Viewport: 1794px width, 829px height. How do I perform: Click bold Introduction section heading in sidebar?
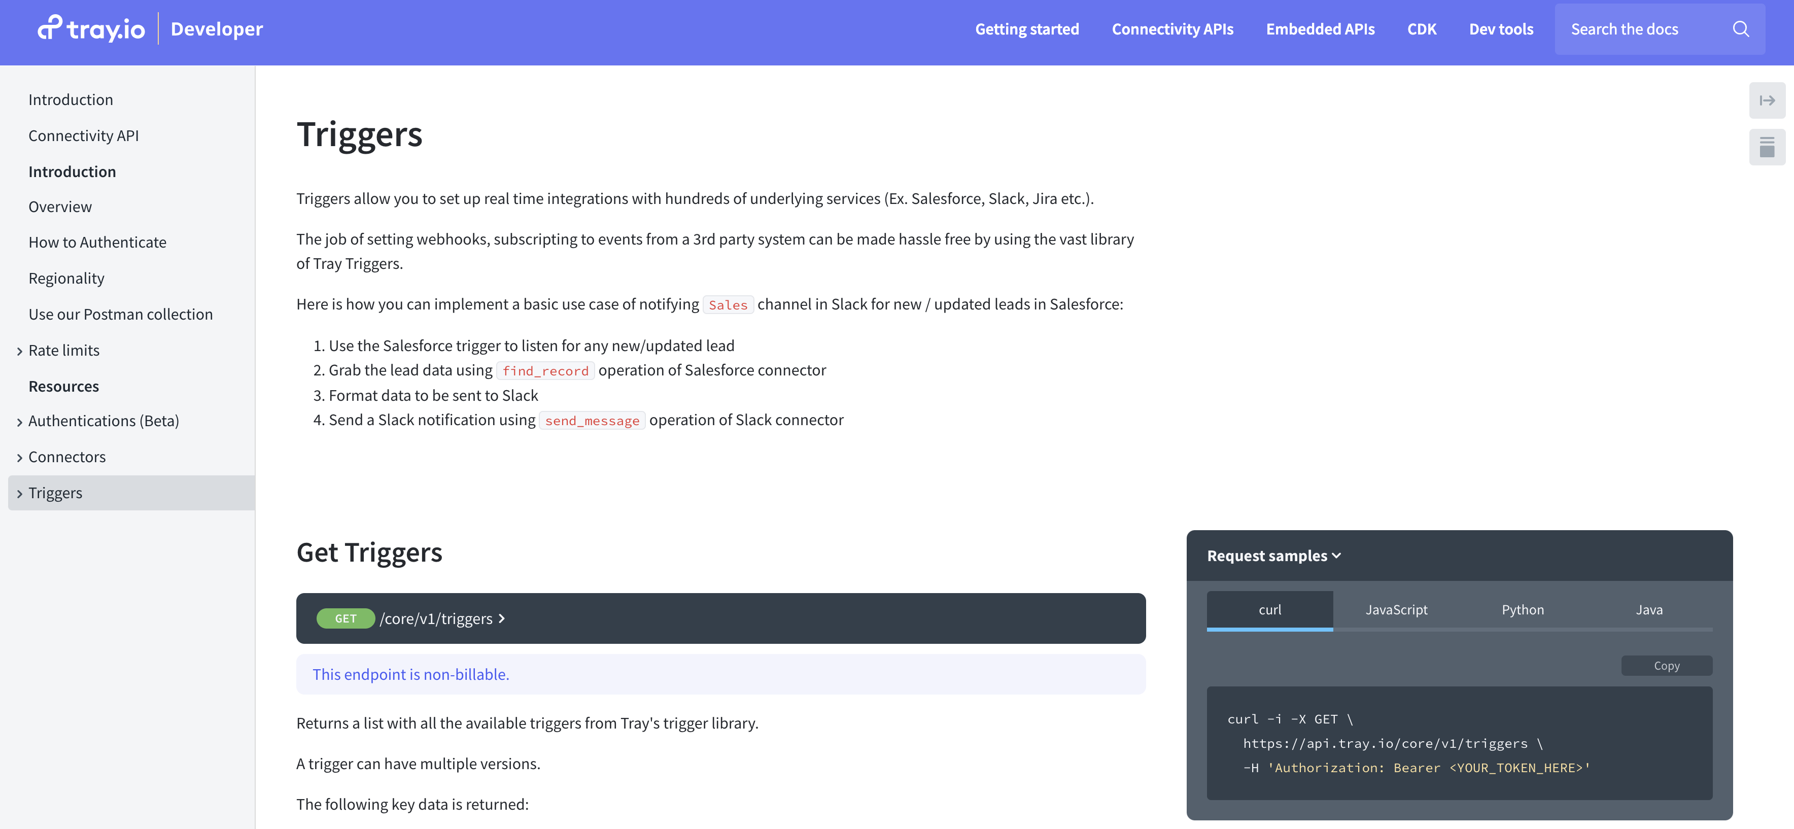tap(73, 171)
